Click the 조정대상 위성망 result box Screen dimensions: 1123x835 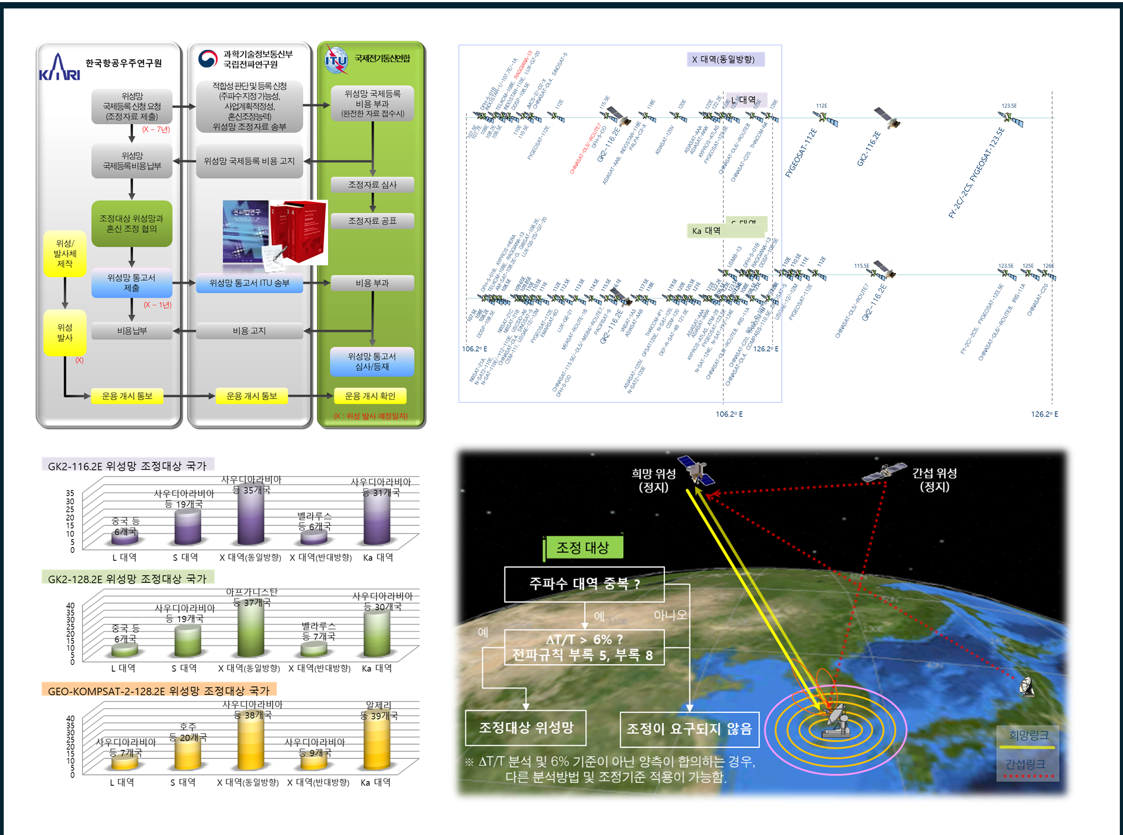pyautogui.click(x=526, y=728)
